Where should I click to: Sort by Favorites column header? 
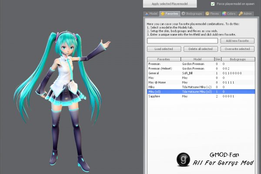pos(164,59)
